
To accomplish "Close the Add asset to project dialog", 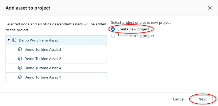I will [x=210, y=8].
